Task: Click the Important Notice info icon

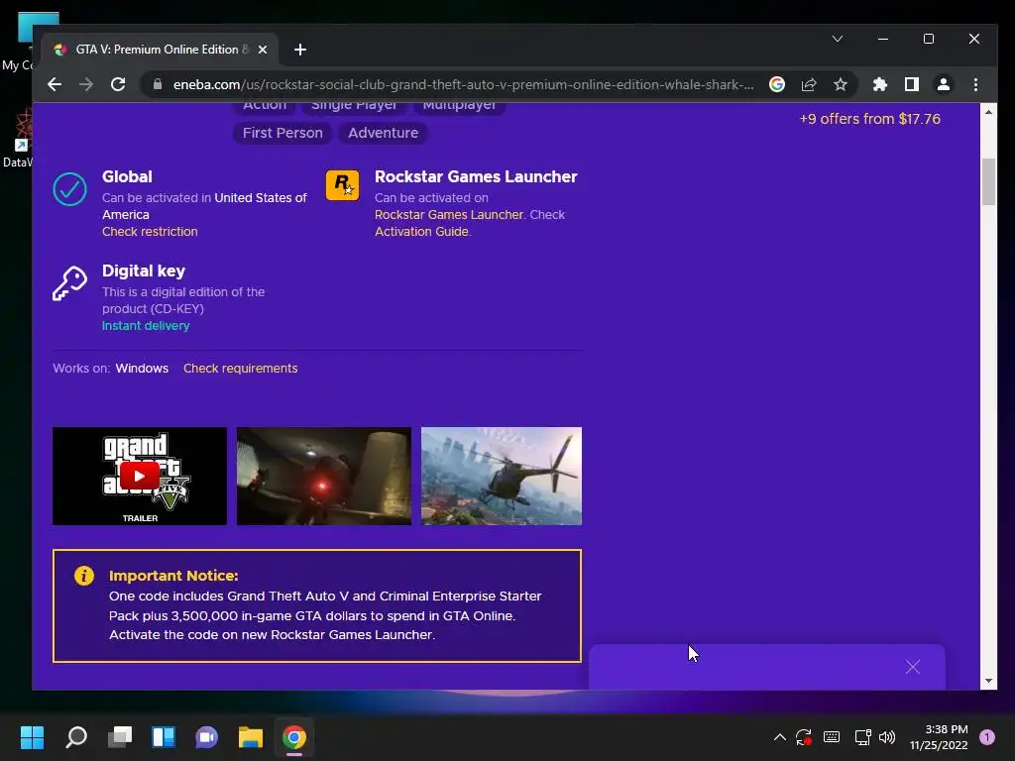Action: click(x=84, y=576)
